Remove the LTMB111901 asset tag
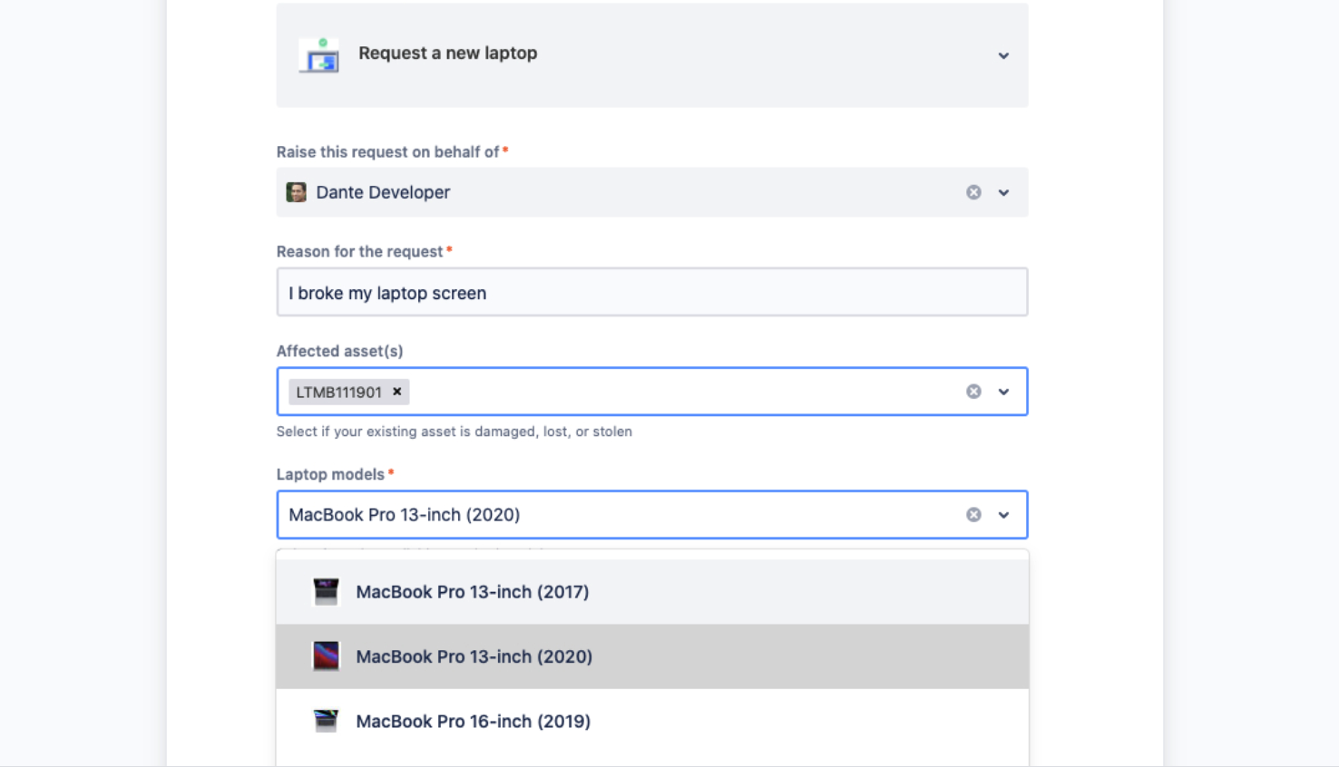This screenshot has height=767, width=1339. click(x=397, y=391)
